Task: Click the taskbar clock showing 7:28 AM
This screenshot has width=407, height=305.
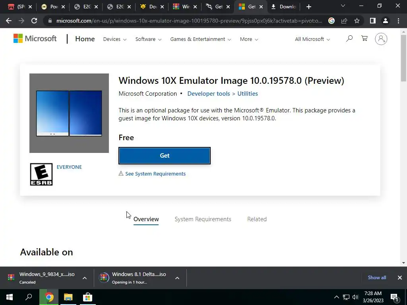Action: [373, 297]
